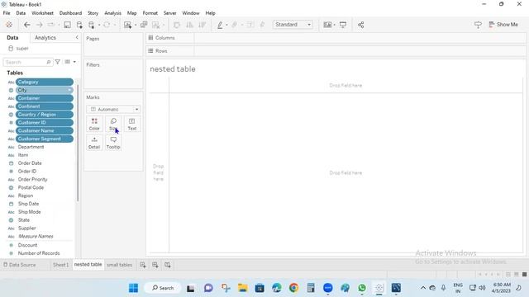Open the show/hide cards icon

tap(327, 25)
